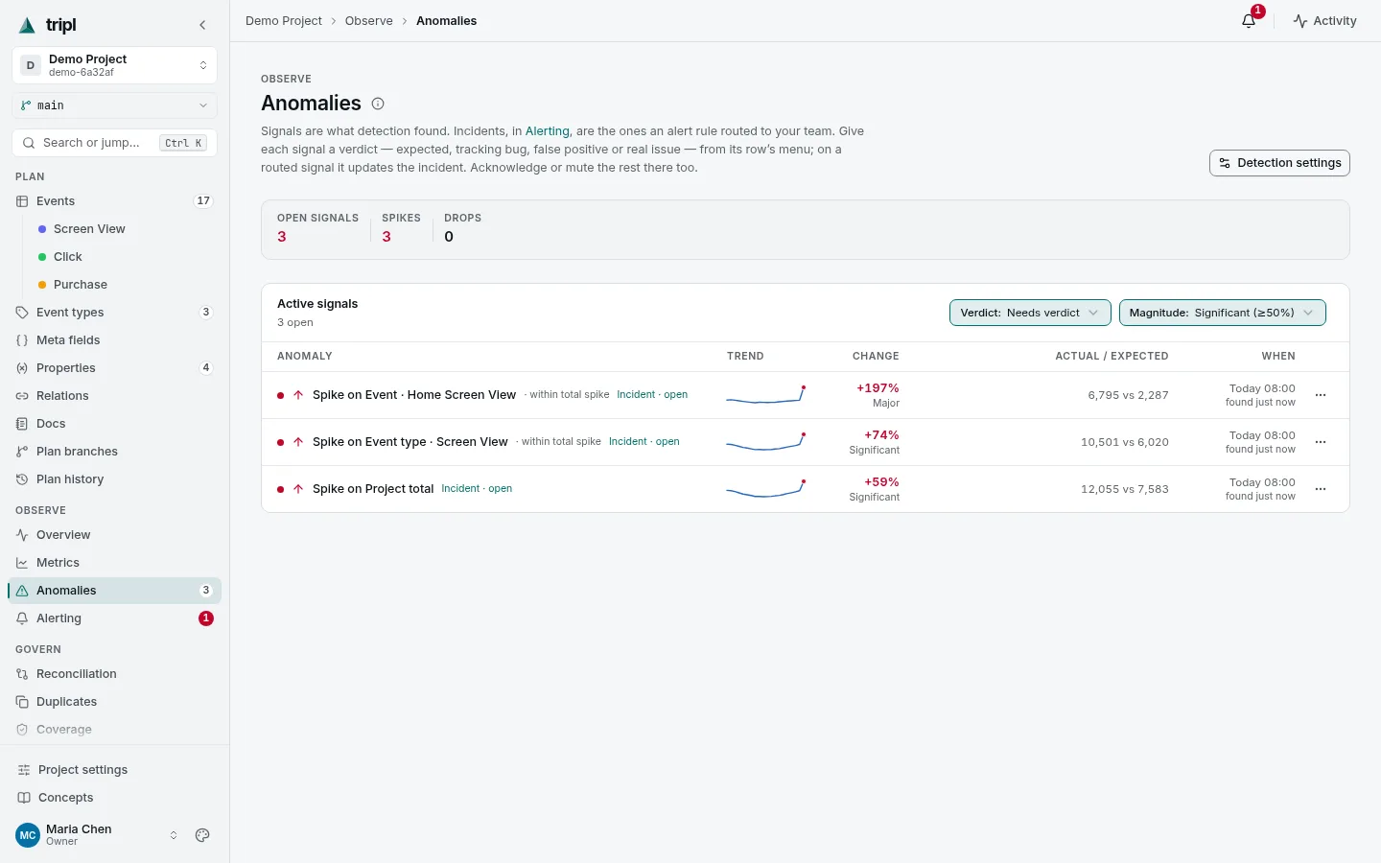Click the Reconciliation icon in sidebar
This screenshot has height=863, width=1381.
(22, 674)
